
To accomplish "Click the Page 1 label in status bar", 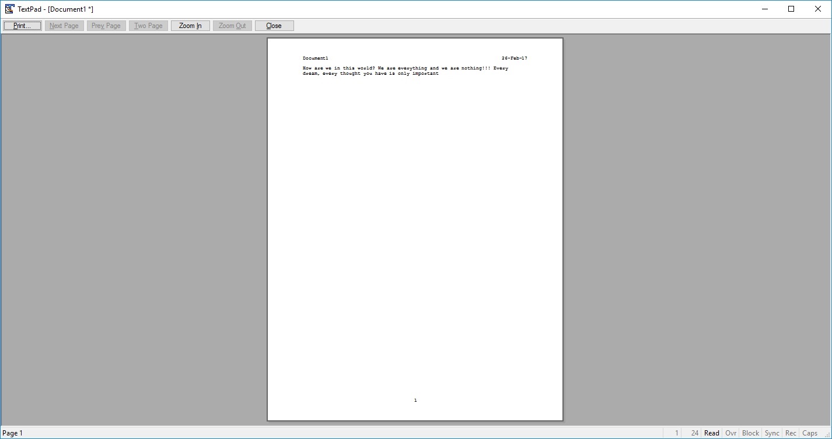I will click(12, 433).
